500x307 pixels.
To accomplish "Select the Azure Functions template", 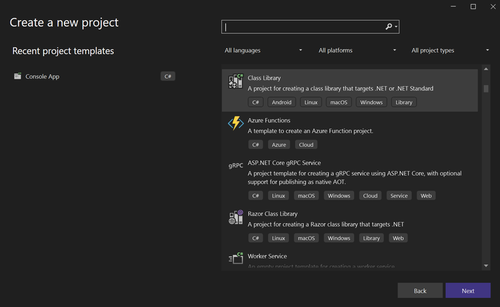I will (x=350, y=133).
